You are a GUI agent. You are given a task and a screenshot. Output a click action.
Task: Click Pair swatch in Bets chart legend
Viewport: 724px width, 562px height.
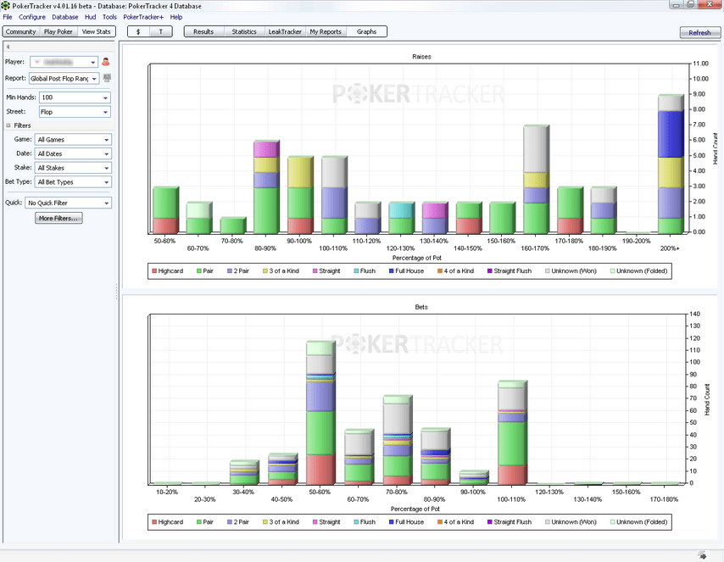click(199, 522)
